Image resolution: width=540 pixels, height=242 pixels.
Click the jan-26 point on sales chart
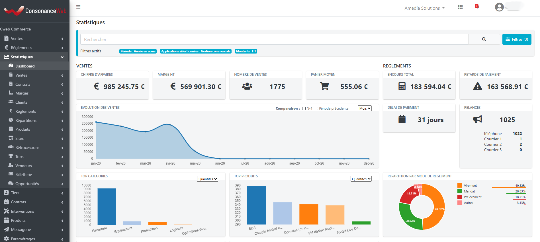[x=96, y=122]
